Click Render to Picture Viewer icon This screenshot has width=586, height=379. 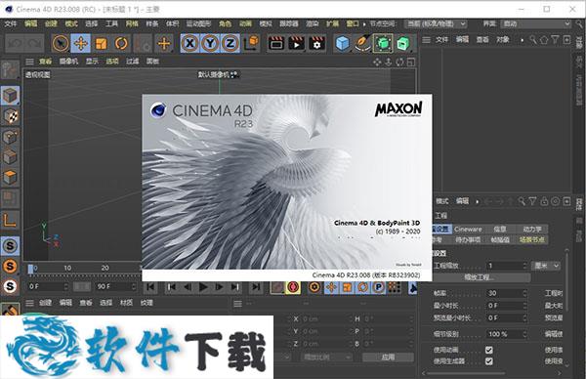(296, 43)
